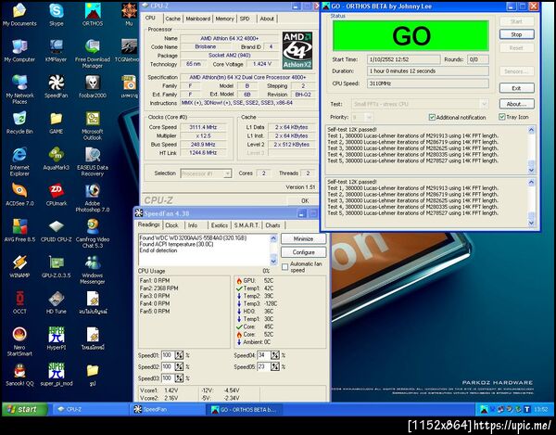The image size is (556, 435).
Task: Open the Windows start menu
Action: click(x=25, y=409)
